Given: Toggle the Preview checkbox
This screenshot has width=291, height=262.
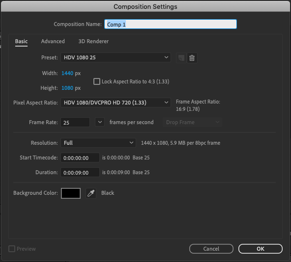Looking at the screenshot, I should (x=12, y=249).
